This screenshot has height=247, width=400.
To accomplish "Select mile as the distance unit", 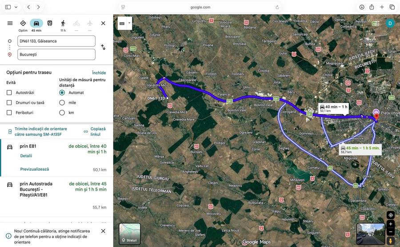I will (x=62, y=102).
